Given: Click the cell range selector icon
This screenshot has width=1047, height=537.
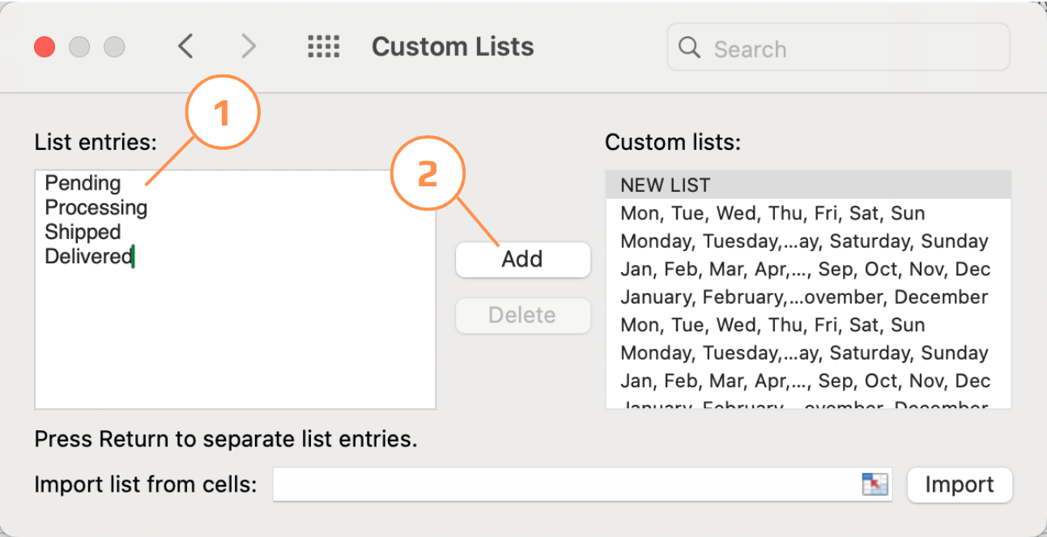Looking at the screenshot, I should point(875,484).
